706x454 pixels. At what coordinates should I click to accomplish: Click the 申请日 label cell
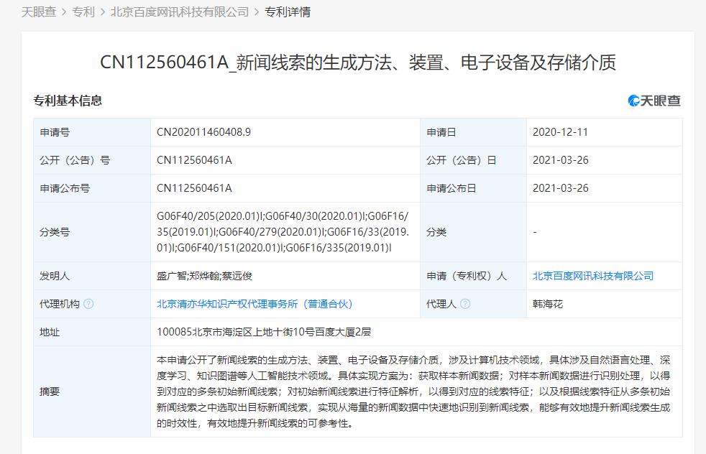473,132
